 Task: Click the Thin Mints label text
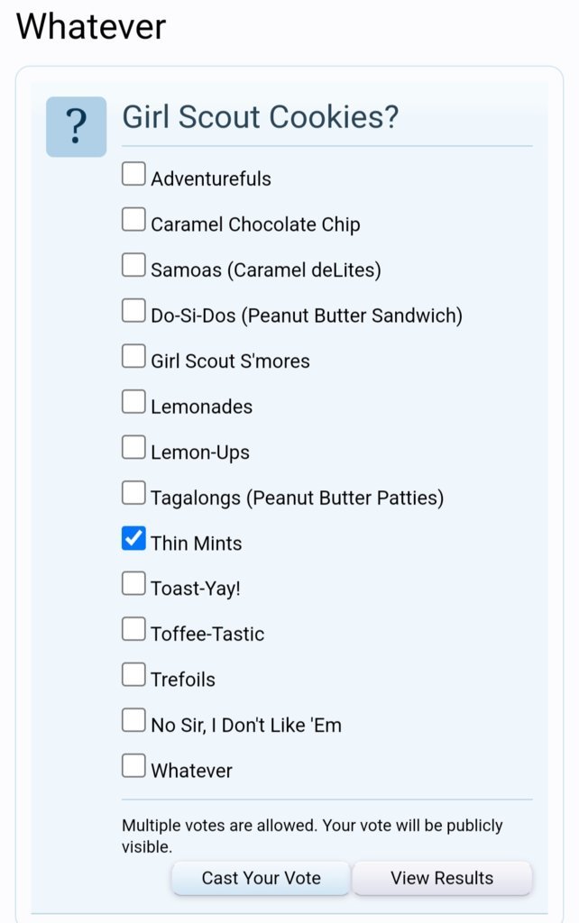[196, 543]
